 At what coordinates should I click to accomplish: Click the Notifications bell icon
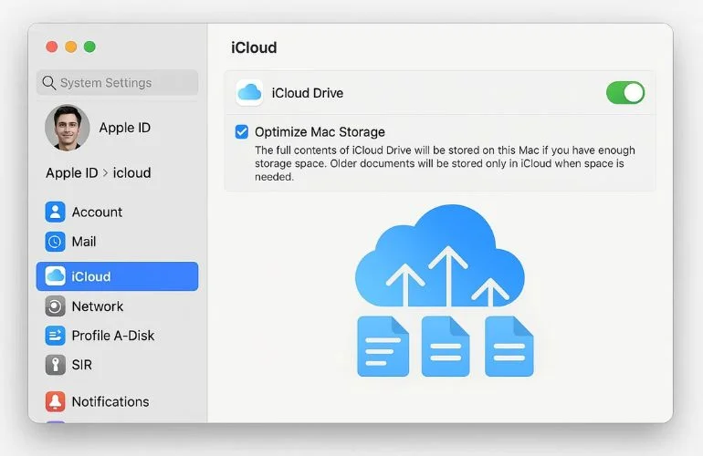56,401
